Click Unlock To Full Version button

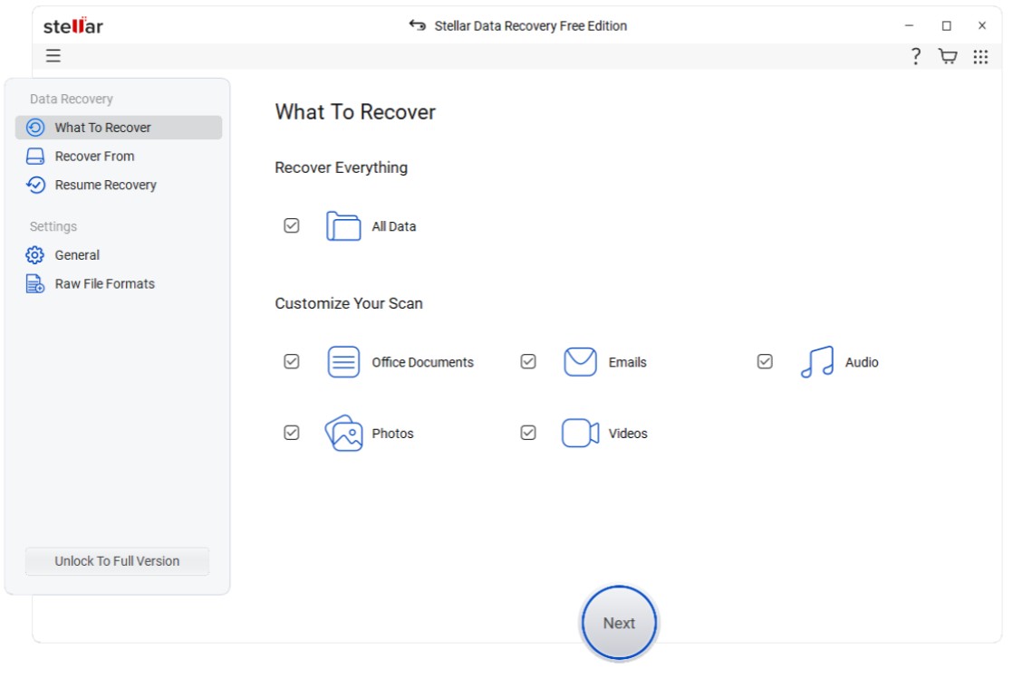117,561
